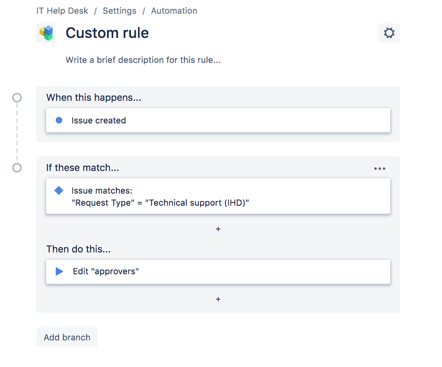
Task: Select the 'Issue matches' condition card
Action: (x=218, y=196)
